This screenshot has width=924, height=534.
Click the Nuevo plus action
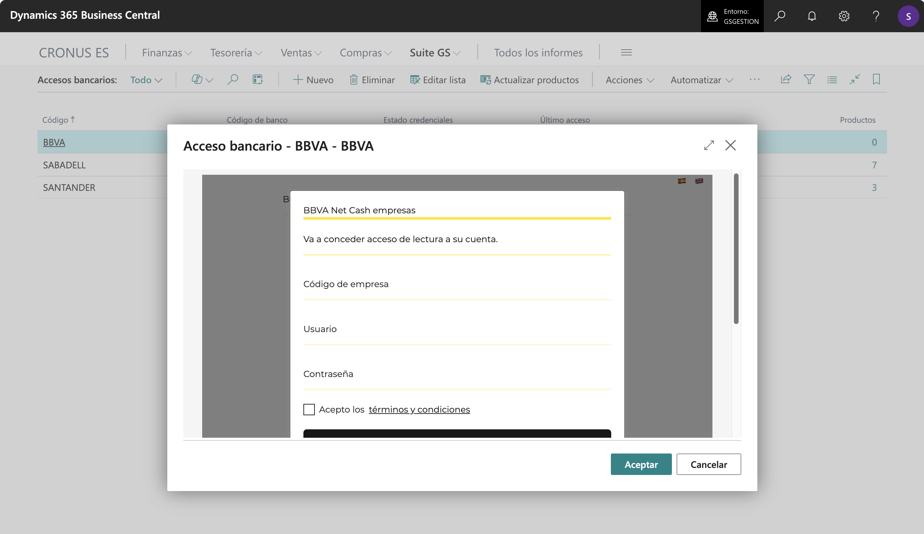tap(313, 79)
